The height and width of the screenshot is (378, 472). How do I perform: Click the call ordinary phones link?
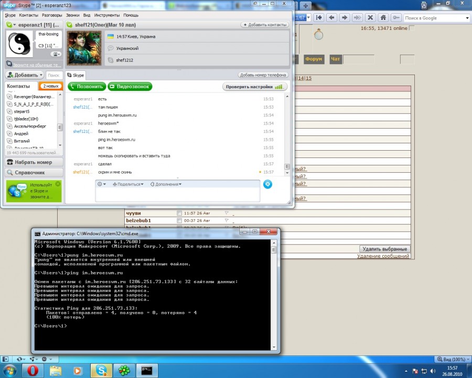click(36, 65)
